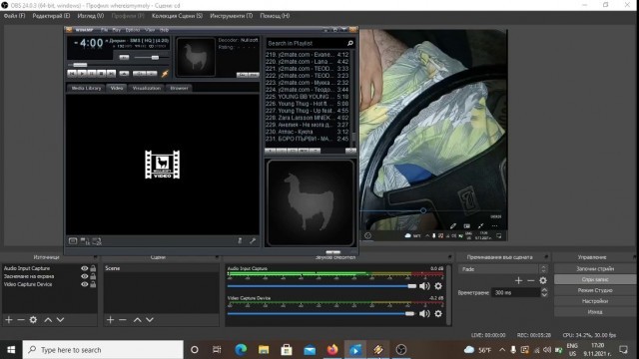
Task: Open the Mail app from the taskbar
Action: (x=310, y=350)
